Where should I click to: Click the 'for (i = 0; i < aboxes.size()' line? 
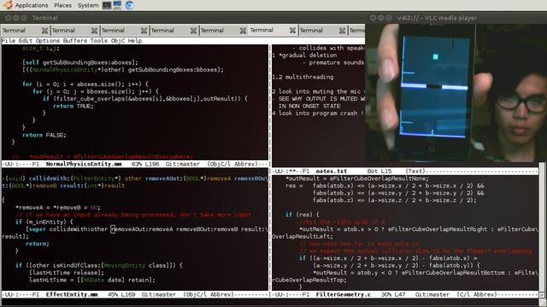pyautogui.click(x=85, y=84)
